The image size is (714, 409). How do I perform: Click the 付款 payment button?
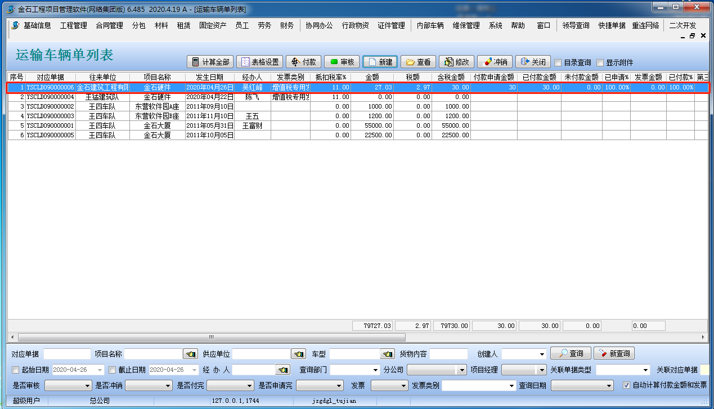303,62
